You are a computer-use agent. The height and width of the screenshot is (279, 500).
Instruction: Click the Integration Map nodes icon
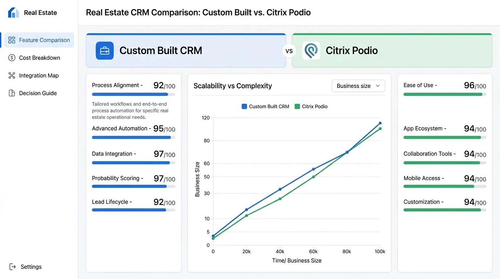(x=12, y=76)
